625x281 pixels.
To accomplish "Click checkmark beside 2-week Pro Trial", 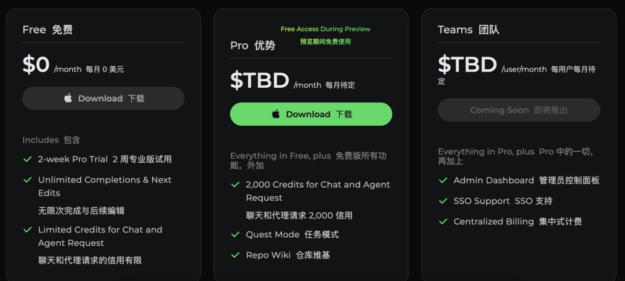I will (x=28, y=159).
